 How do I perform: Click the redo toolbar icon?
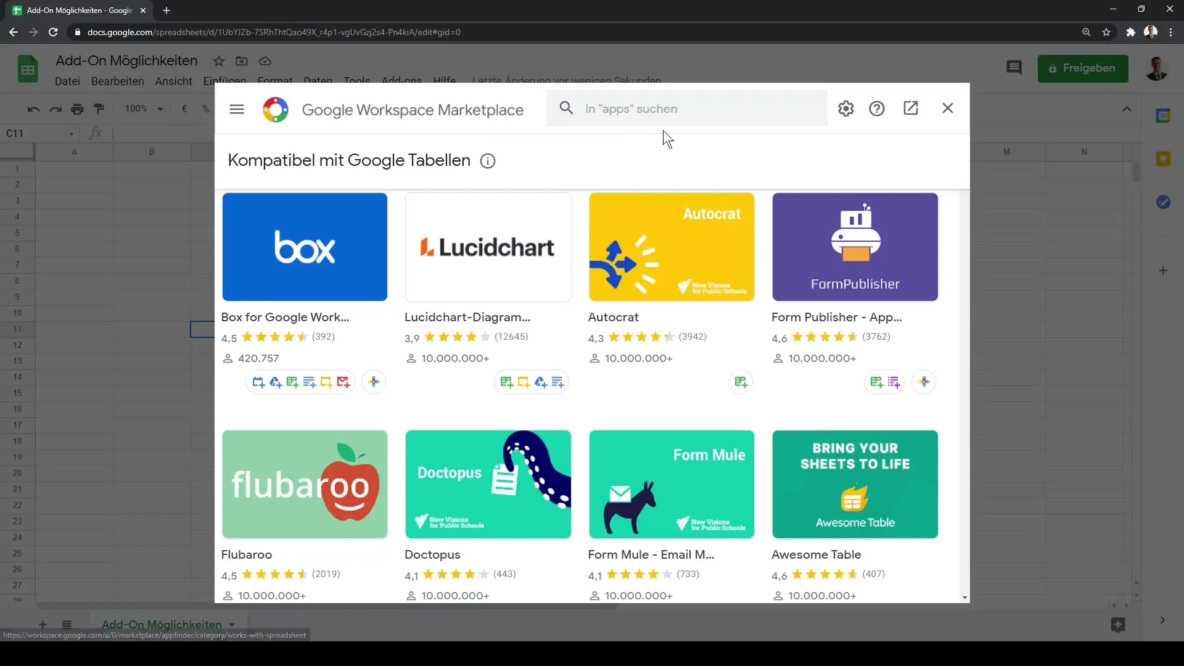[55, 109]
